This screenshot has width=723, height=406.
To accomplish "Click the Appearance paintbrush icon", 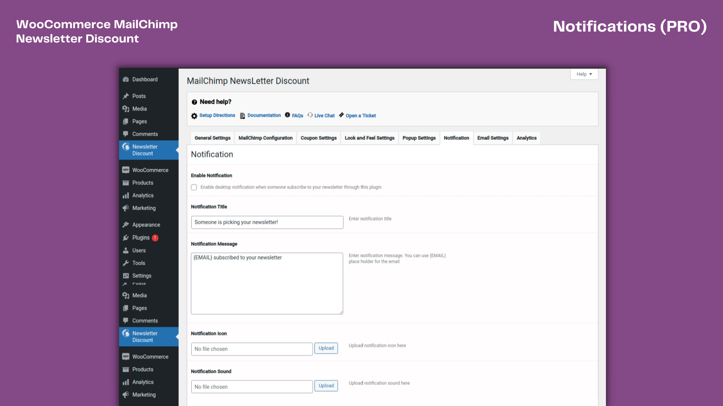I will click(x=126, y=225).
